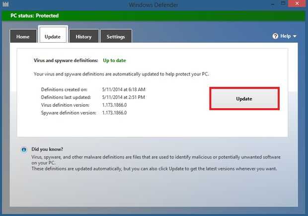
Task: Click the spyware definition version number value
Action: point(115,113)
